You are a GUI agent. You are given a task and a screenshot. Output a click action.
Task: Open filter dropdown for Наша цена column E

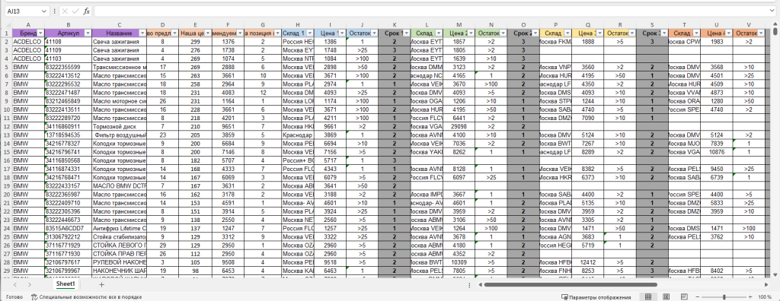point(207,33)
